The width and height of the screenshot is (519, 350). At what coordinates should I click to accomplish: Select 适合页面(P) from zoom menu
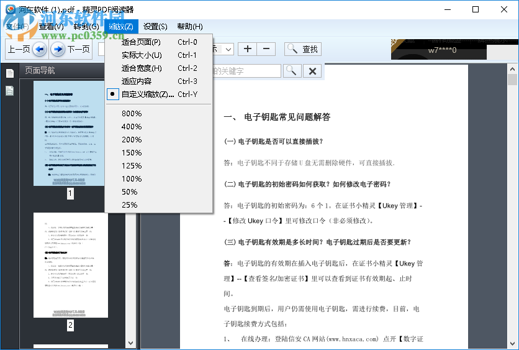point(158,42)
